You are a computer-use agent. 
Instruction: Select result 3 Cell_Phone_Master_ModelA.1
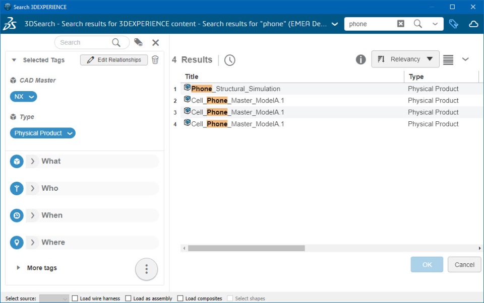pos(332,112)
